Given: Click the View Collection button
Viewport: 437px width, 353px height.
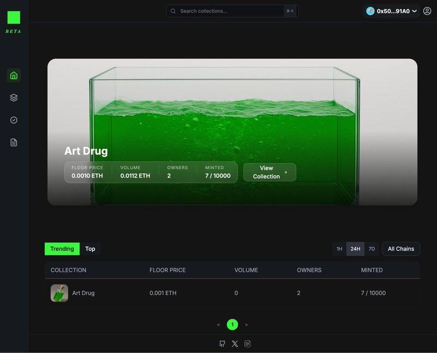Looking at the screenshot, I should [269, 172].
